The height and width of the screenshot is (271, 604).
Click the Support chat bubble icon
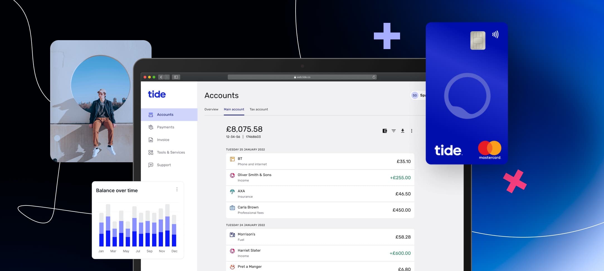tap(151, 165)
